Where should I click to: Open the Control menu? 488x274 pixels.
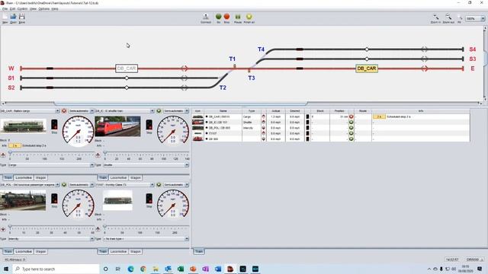[22, 8]
